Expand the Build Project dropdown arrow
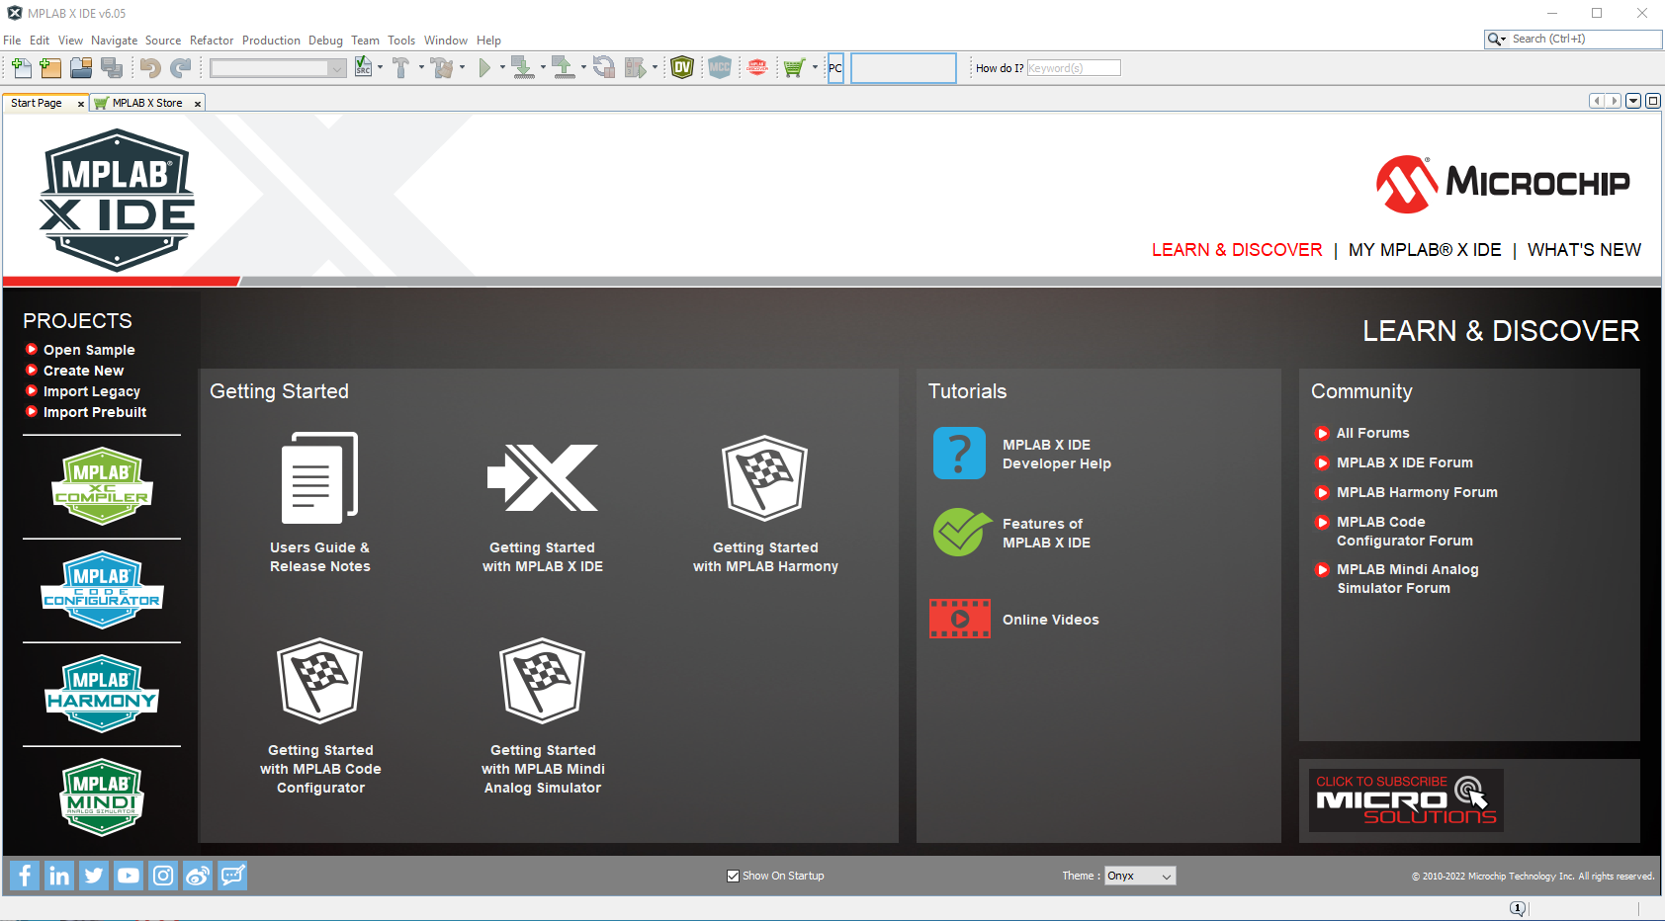Image resolution: width=1665 pixels, height=921 pixels. click(x=421, y=68)
